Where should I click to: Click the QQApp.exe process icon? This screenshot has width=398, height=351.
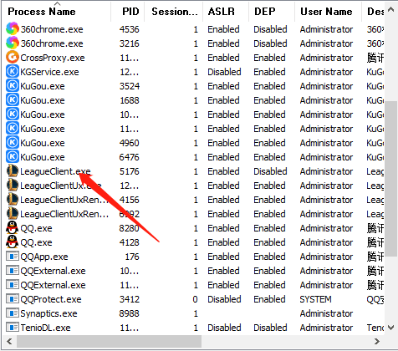click(13, 257)
